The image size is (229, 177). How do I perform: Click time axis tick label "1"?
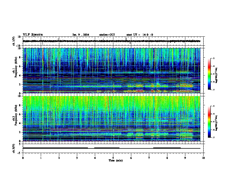(x=41, y=158)
